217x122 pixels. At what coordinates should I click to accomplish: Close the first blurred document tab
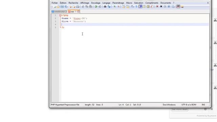click(x=66, y=12)
